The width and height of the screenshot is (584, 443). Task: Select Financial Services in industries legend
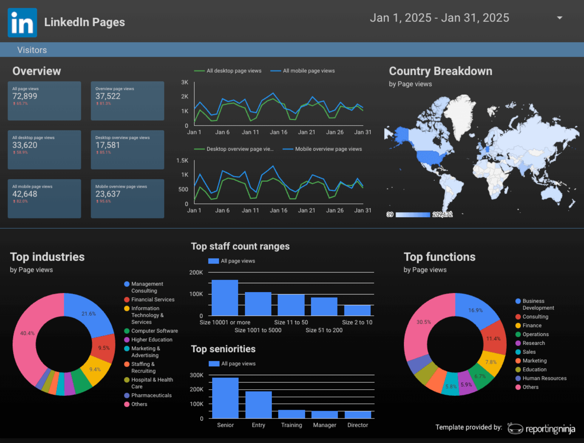point(149,300)
